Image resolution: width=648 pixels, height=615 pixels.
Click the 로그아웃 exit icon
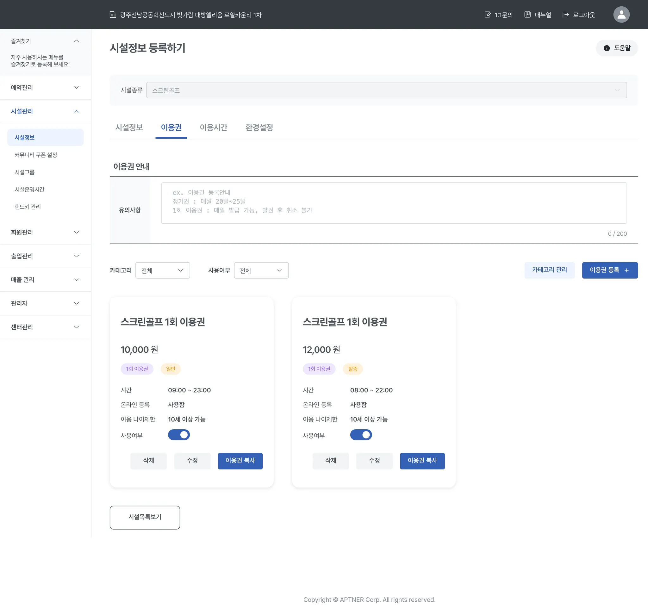[566, 15]
